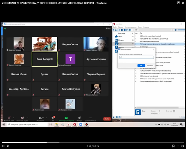Seek along the YouTube video progress bar
Image resolution: width=186 pixels, height=149 pixels.
click(93, 143)
